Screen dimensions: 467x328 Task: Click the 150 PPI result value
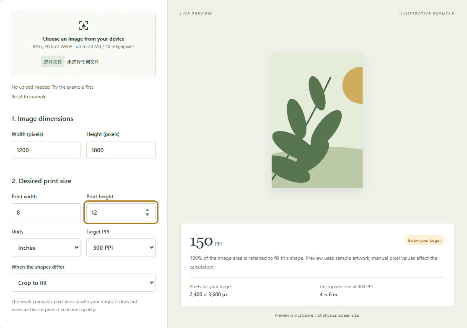pyautogui.click(x=206, y=242)
